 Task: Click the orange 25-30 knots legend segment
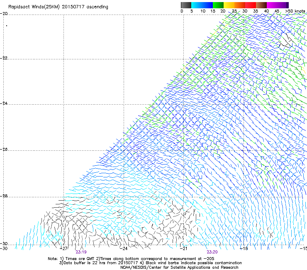(240, 5)
